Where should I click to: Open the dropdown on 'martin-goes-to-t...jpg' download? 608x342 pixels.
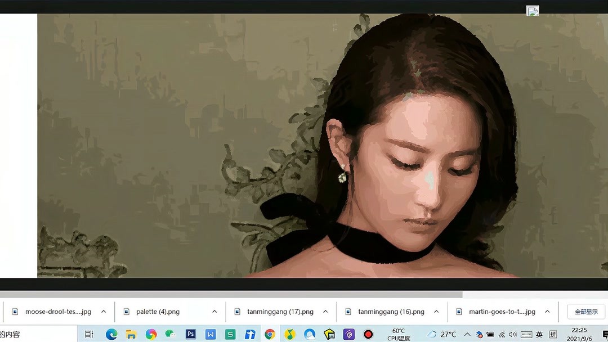pos(547,311)
